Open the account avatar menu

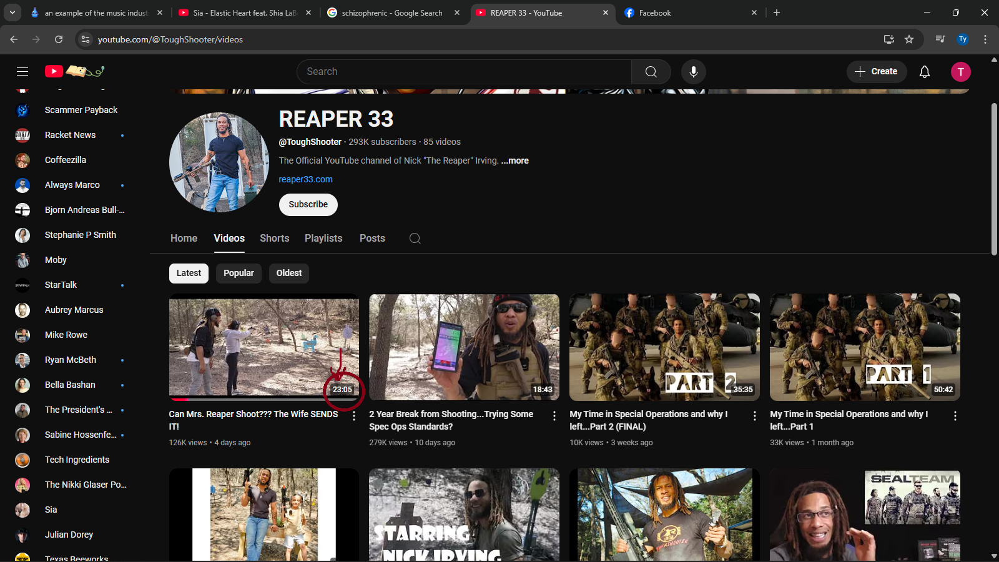pyautogui.click(x=961, y=72)
